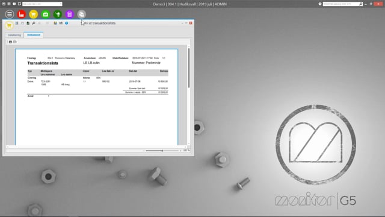Click the 'Transaktionslista' report heading
Viewport: 385px width, 217px height.
pyautogui.click(x=43, y=63)
